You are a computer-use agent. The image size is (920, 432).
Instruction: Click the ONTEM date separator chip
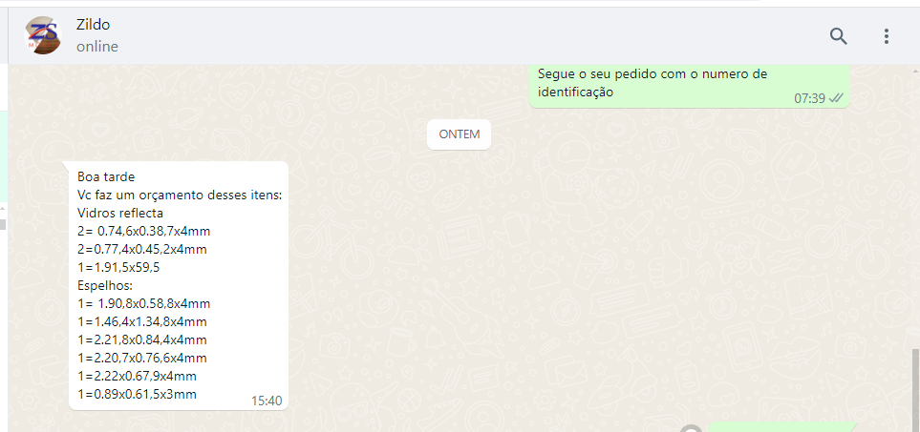(459, 134)
